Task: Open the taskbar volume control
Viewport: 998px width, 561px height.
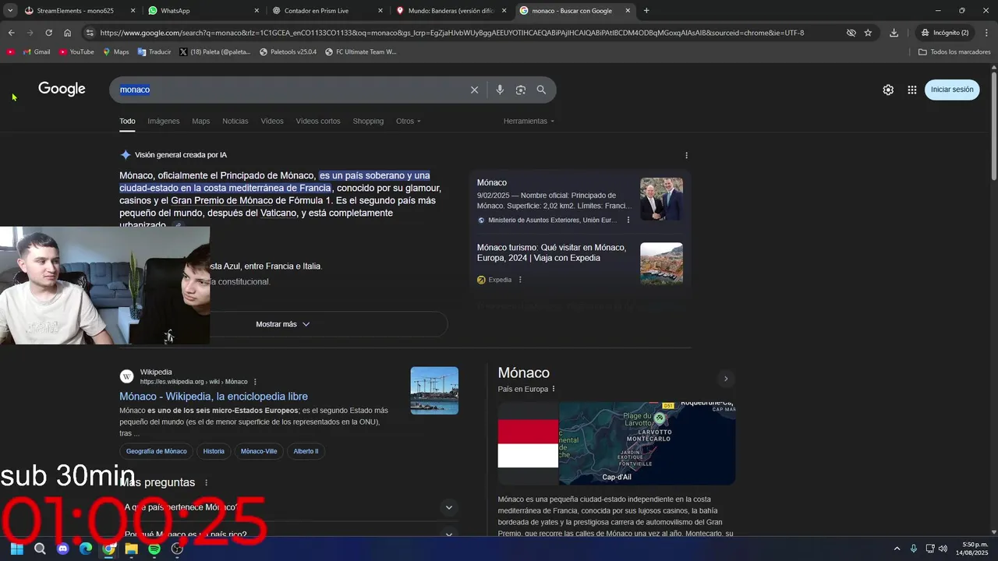Action: coord(943,549)
